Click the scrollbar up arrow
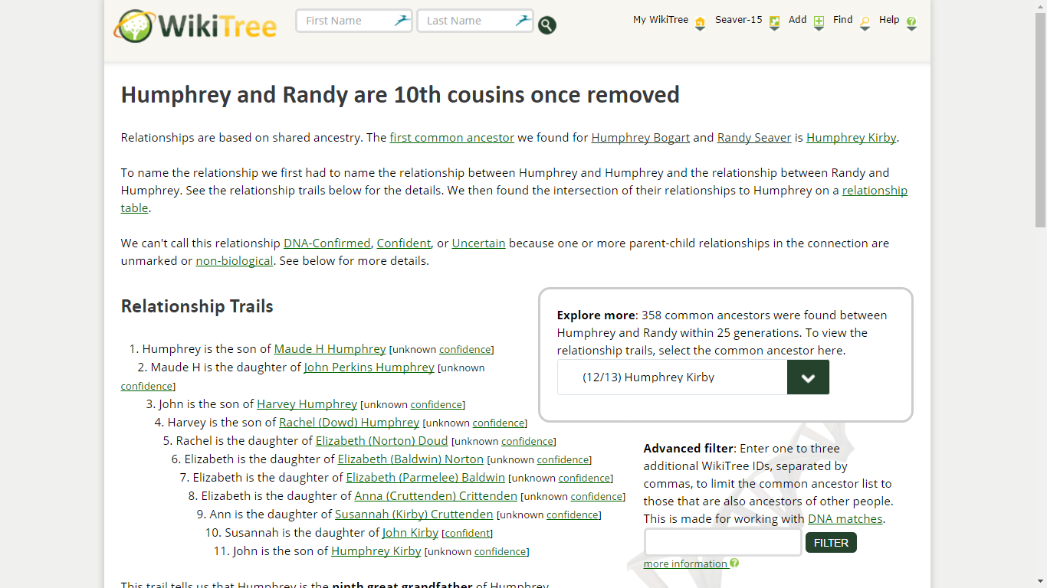 tap(1040, 6)
